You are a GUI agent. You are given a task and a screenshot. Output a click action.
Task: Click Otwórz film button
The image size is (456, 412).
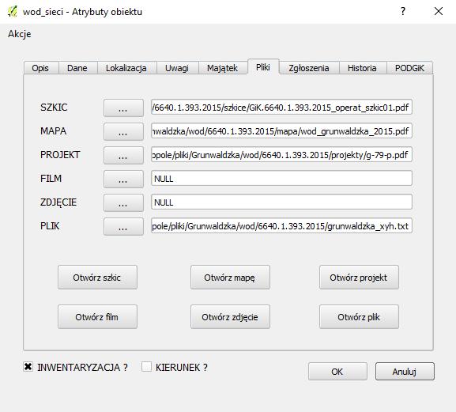pos(97,317)
